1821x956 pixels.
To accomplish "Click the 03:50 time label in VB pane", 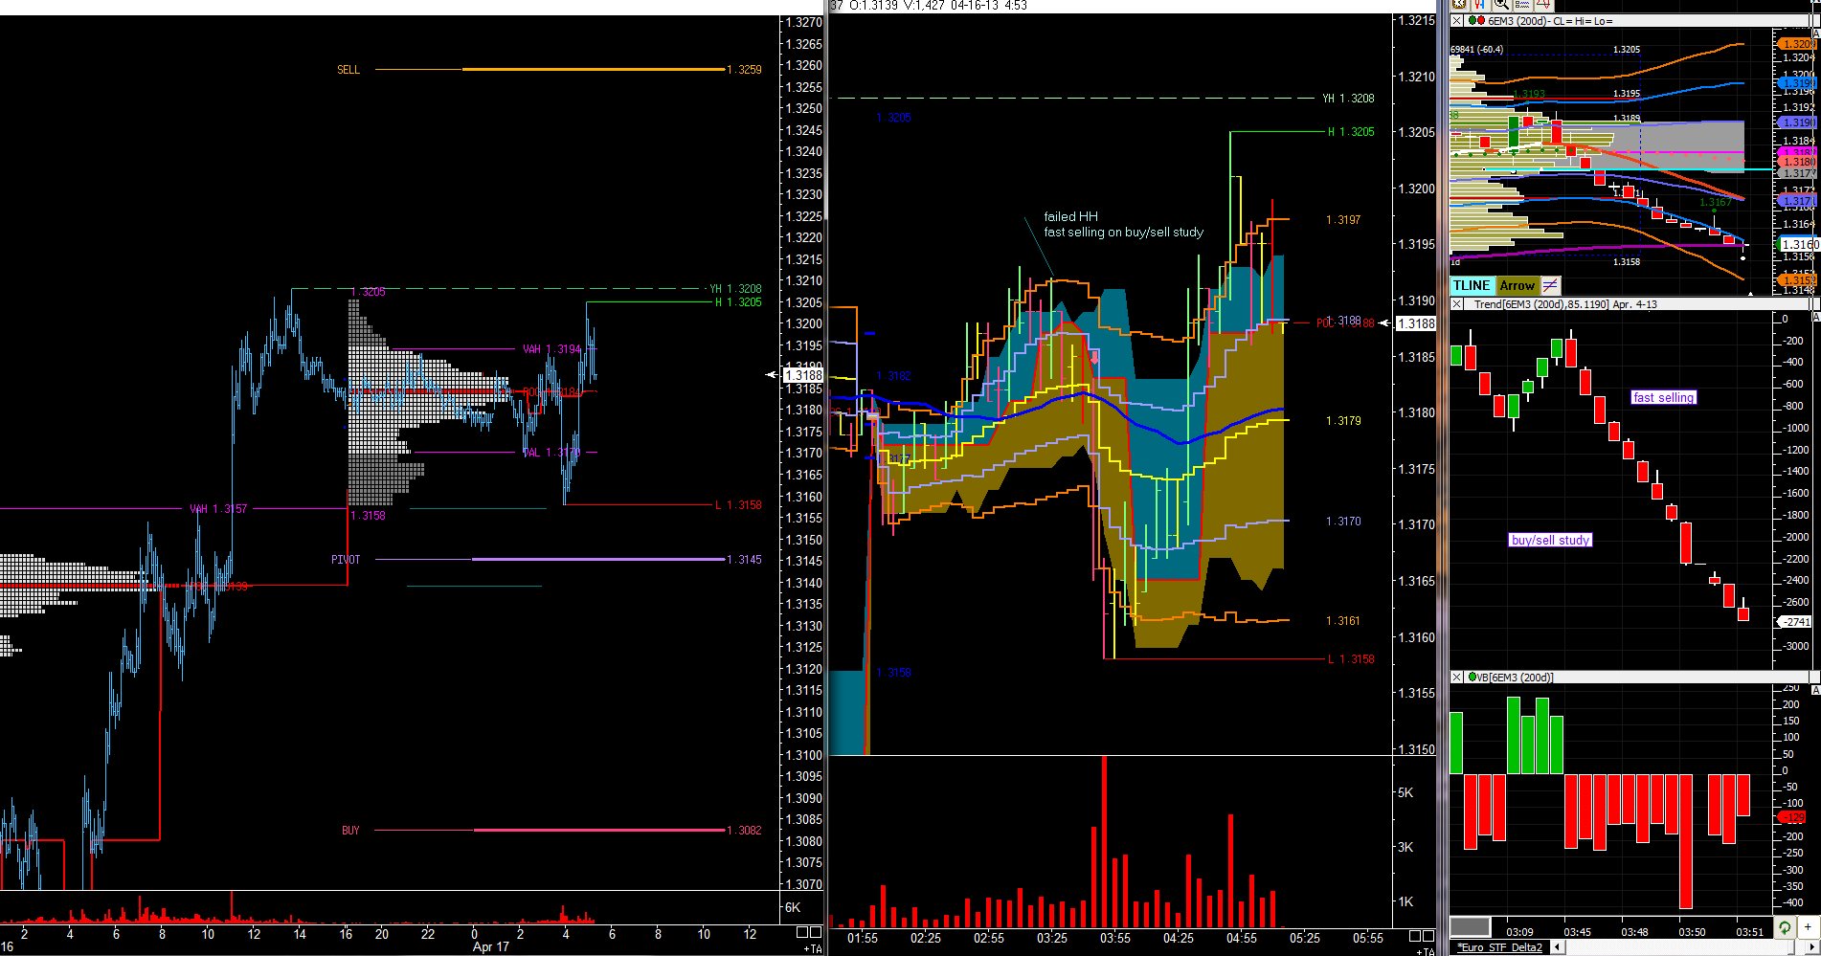I will click(x=1692, y=932).
